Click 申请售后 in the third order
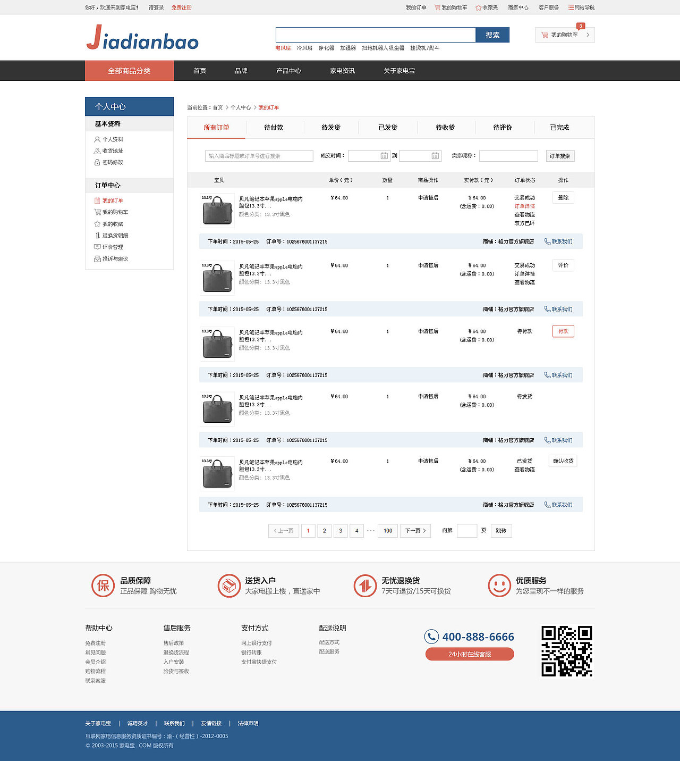The image size is (680, 761). click(428, 331)
